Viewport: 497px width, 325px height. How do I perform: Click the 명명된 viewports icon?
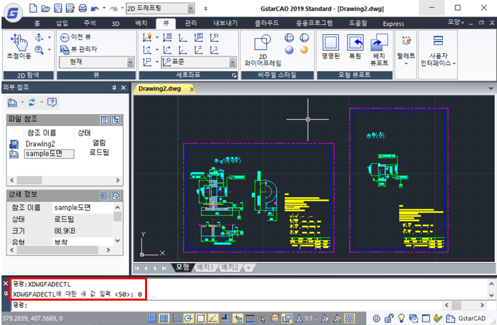[x=331, y=47]
